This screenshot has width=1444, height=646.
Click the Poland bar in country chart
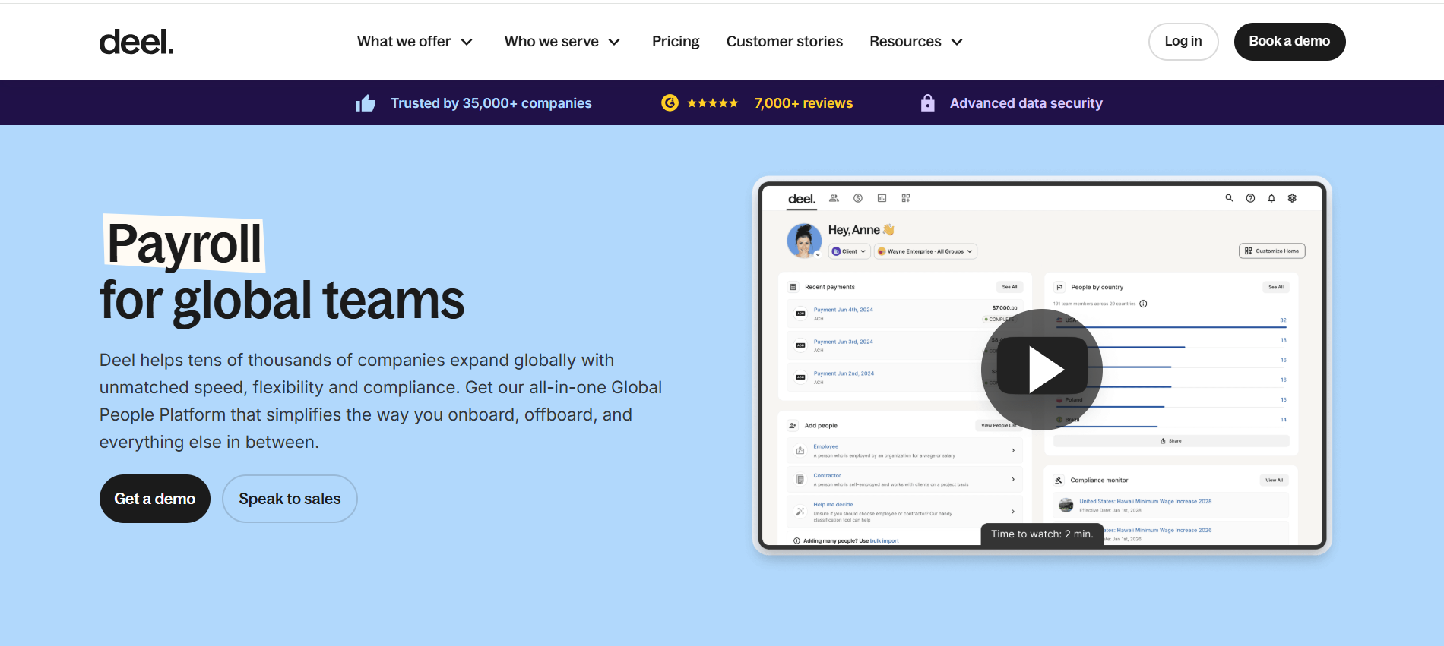click(x=1110, y=406)
